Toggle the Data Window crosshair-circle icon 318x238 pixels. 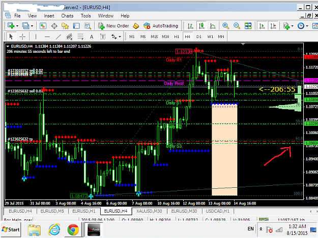tap(54, 26)
